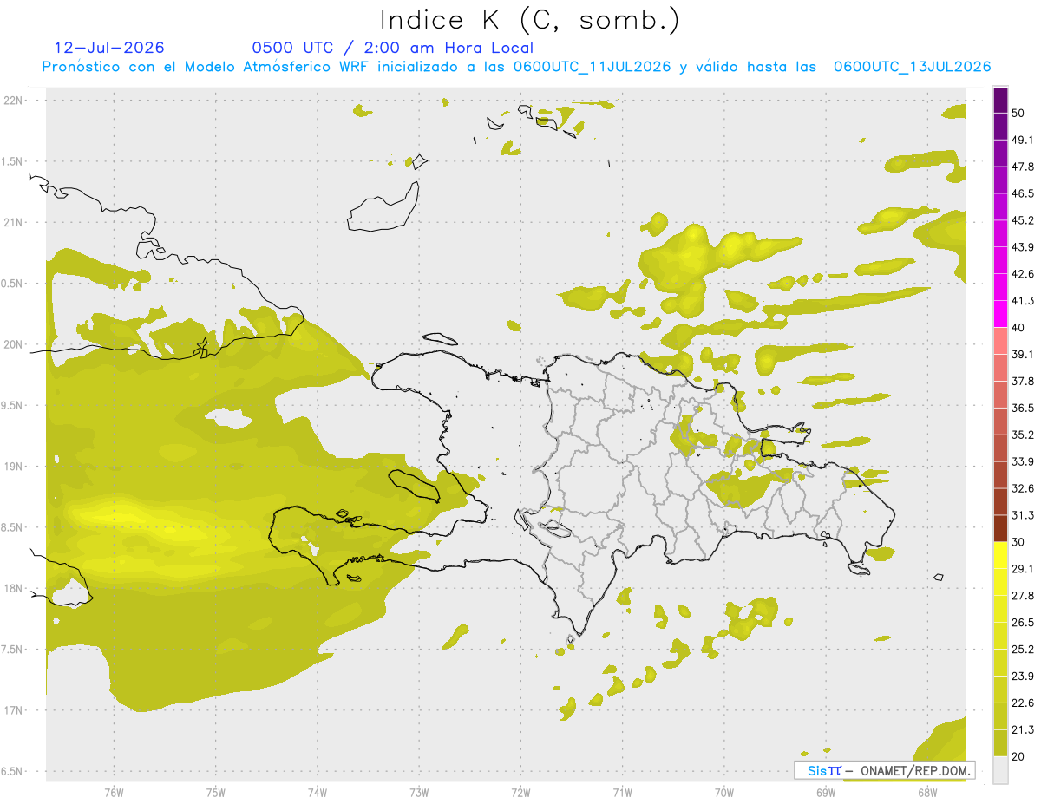Click the dark purple colorbar segment above 50
This screenshot has width=1041, height=804.
tap(1001, 100)
